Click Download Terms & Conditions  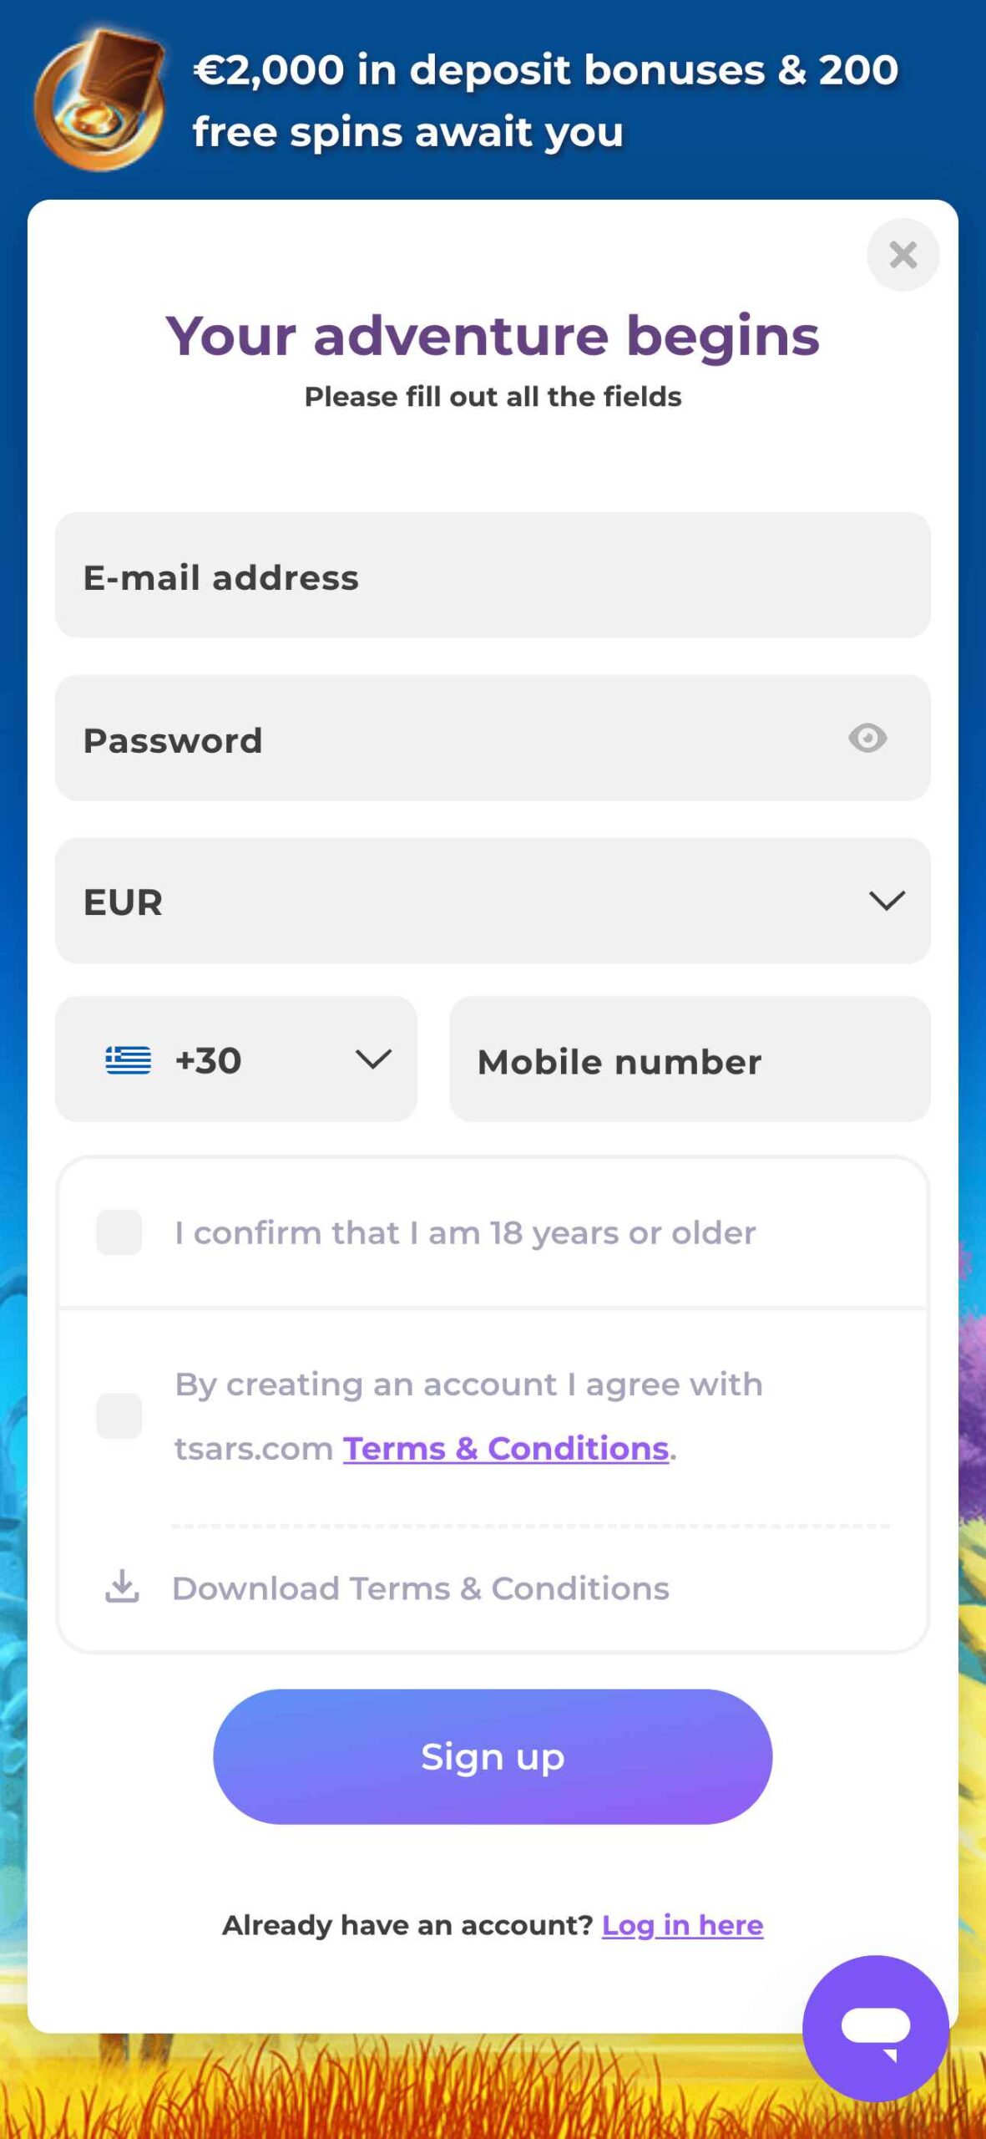tap(420, 1588)
